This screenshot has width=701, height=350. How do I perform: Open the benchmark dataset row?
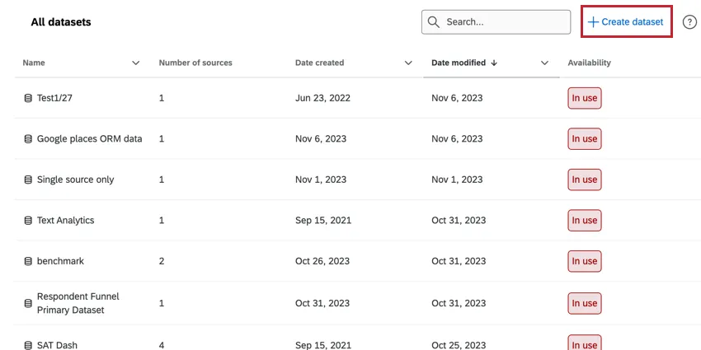point(60,261)
